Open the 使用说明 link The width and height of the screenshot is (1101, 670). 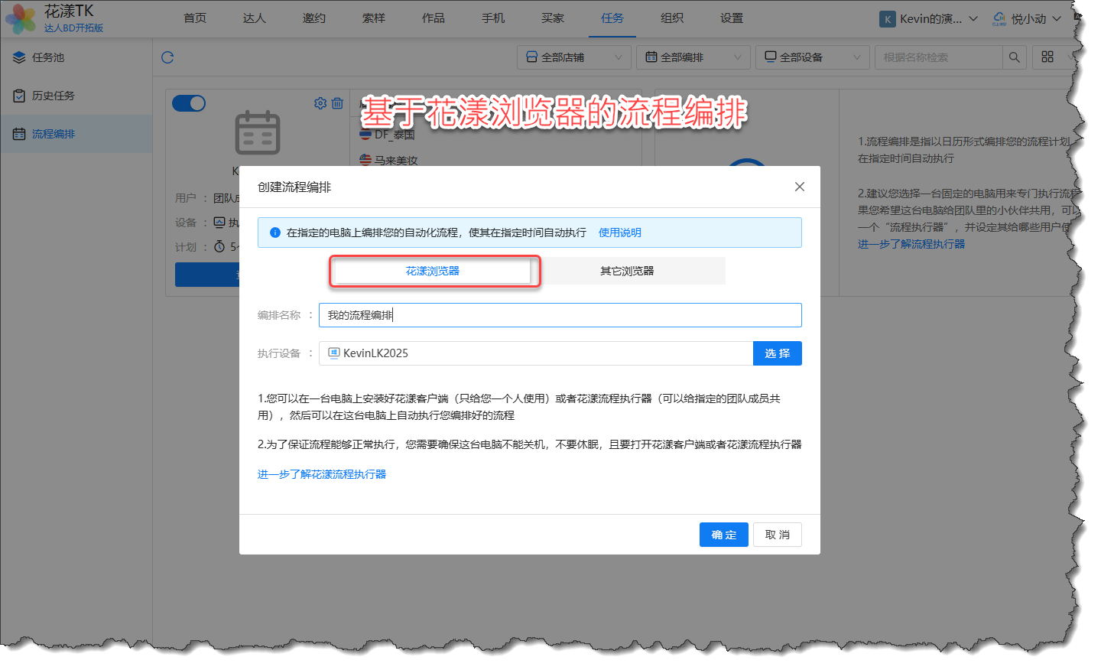point(619,233)
